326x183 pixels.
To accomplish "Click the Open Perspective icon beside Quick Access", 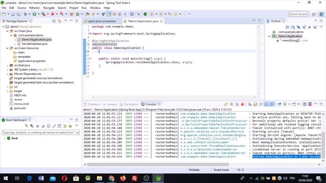I will [314, 14].
